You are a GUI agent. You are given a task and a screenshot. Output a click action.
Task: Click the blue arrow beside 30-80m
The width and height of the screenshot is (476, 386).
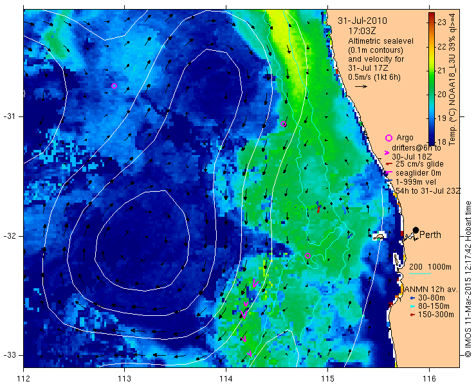[x=412, y=299]
